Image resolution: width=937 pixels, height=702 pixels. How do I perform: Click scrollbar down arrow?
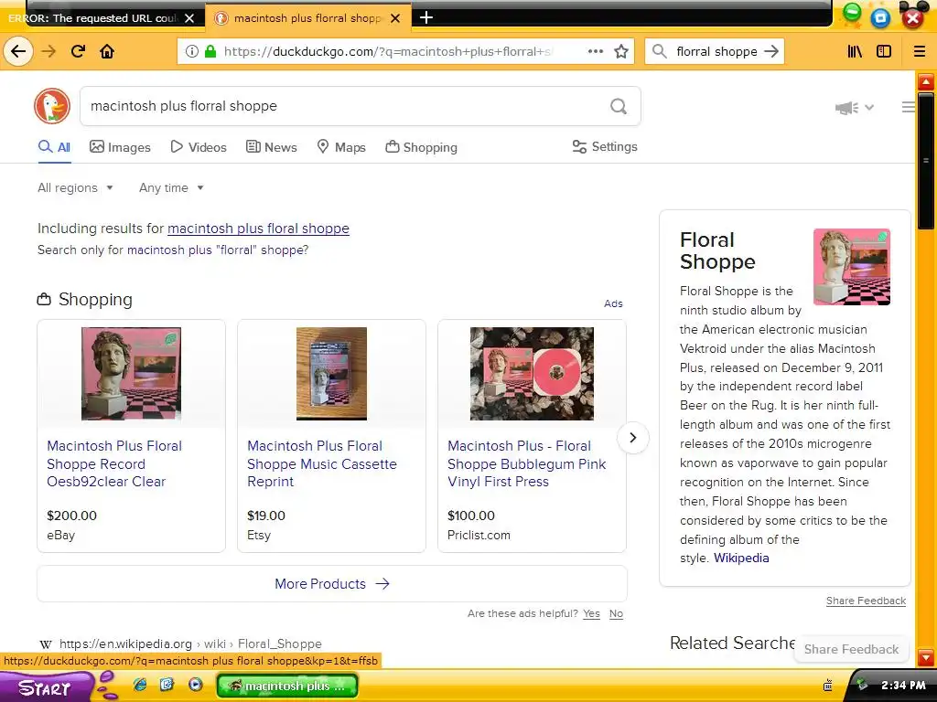pos(926,657)
